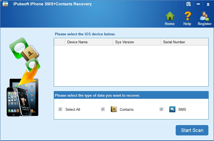Click the SMS speech bubble icon
This screenshot has height=141, width=214.
pyautogui.click(x=172, y=109)
